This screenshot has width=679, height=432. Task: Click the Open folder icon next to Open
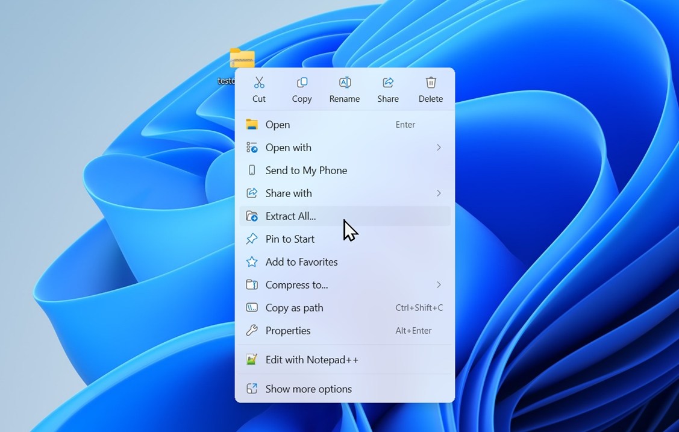pos(252,125)
